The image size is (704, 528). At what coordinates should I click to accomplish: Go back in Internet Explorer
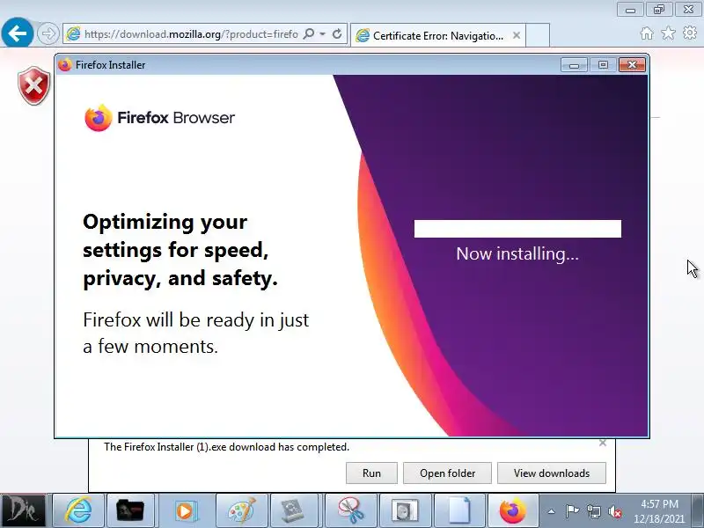pyautogui.click(x=17, y=33)
